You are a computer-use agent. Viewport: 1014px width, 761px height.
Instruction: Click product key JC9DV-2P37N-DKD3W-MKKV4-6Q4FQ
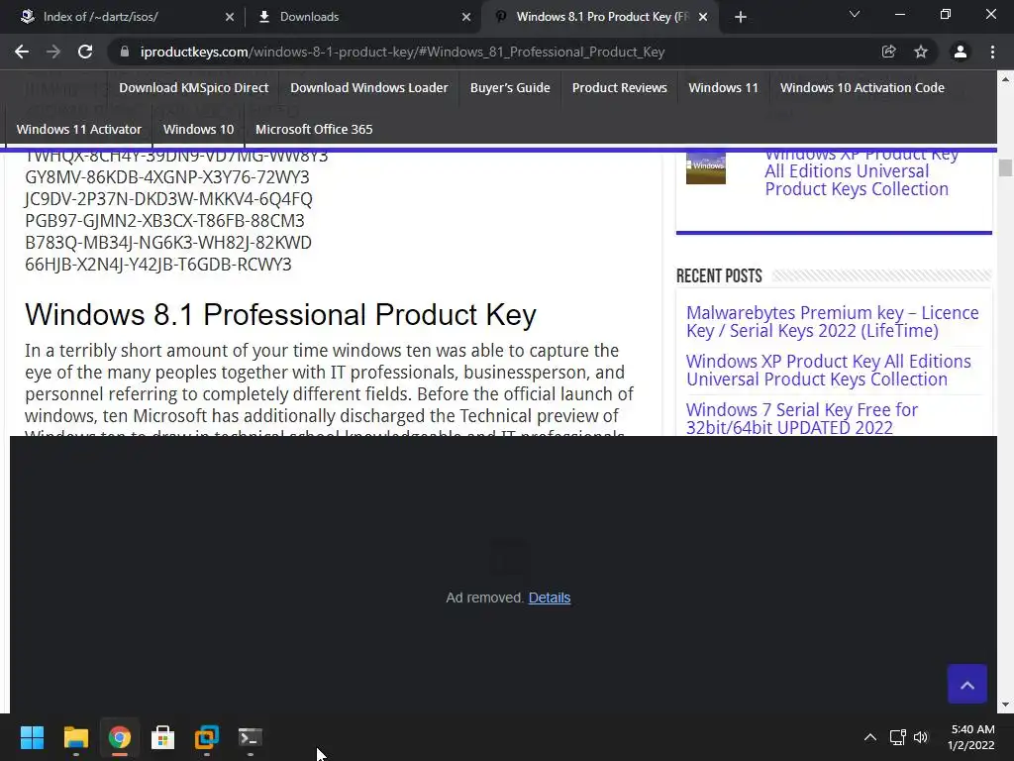[168, 198]
